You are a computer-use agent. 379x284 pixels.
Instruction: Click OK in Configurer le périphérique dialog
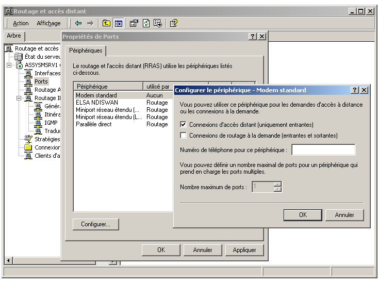coord(303,215)
